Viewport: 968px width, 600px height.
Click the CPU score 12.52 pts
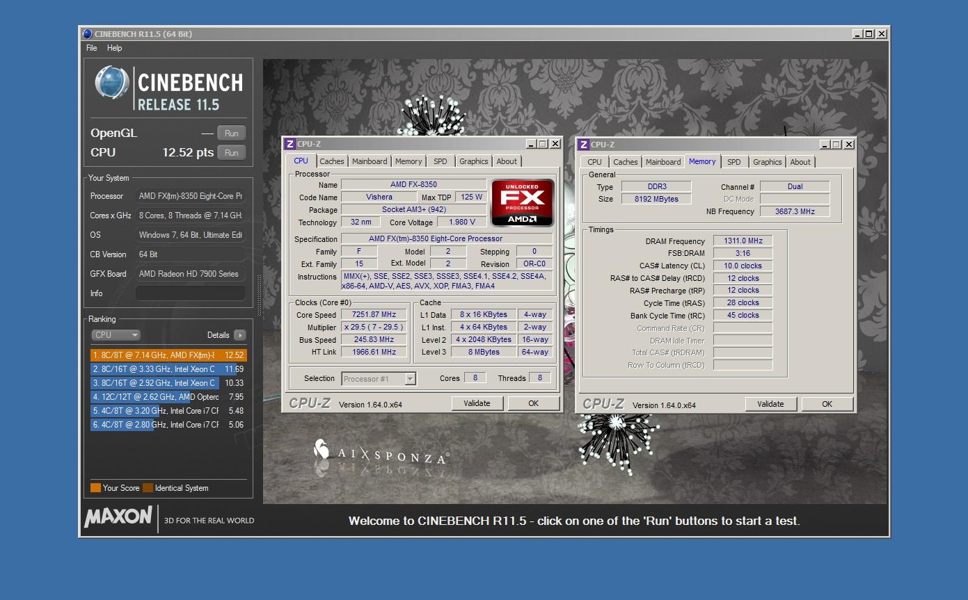point(188,153)
